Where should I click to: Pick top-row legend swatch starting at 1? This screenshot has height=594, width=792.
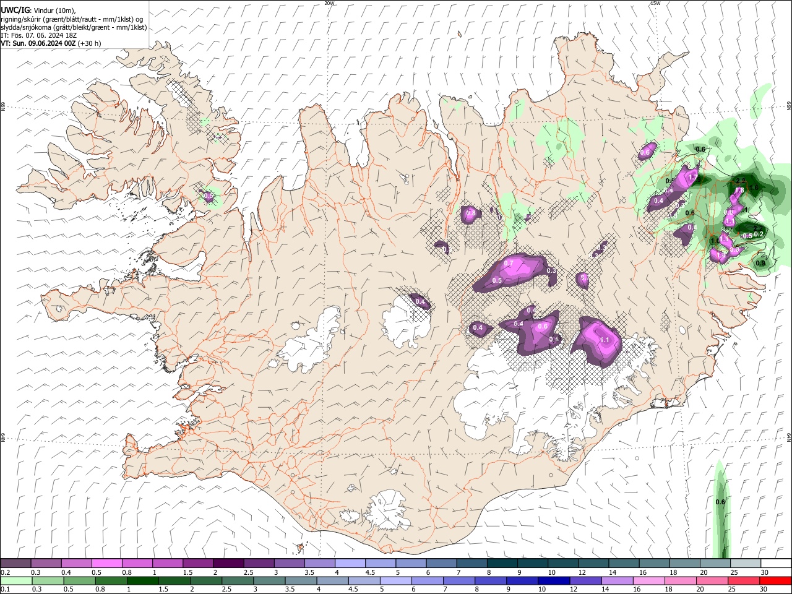tap(167, 564)
